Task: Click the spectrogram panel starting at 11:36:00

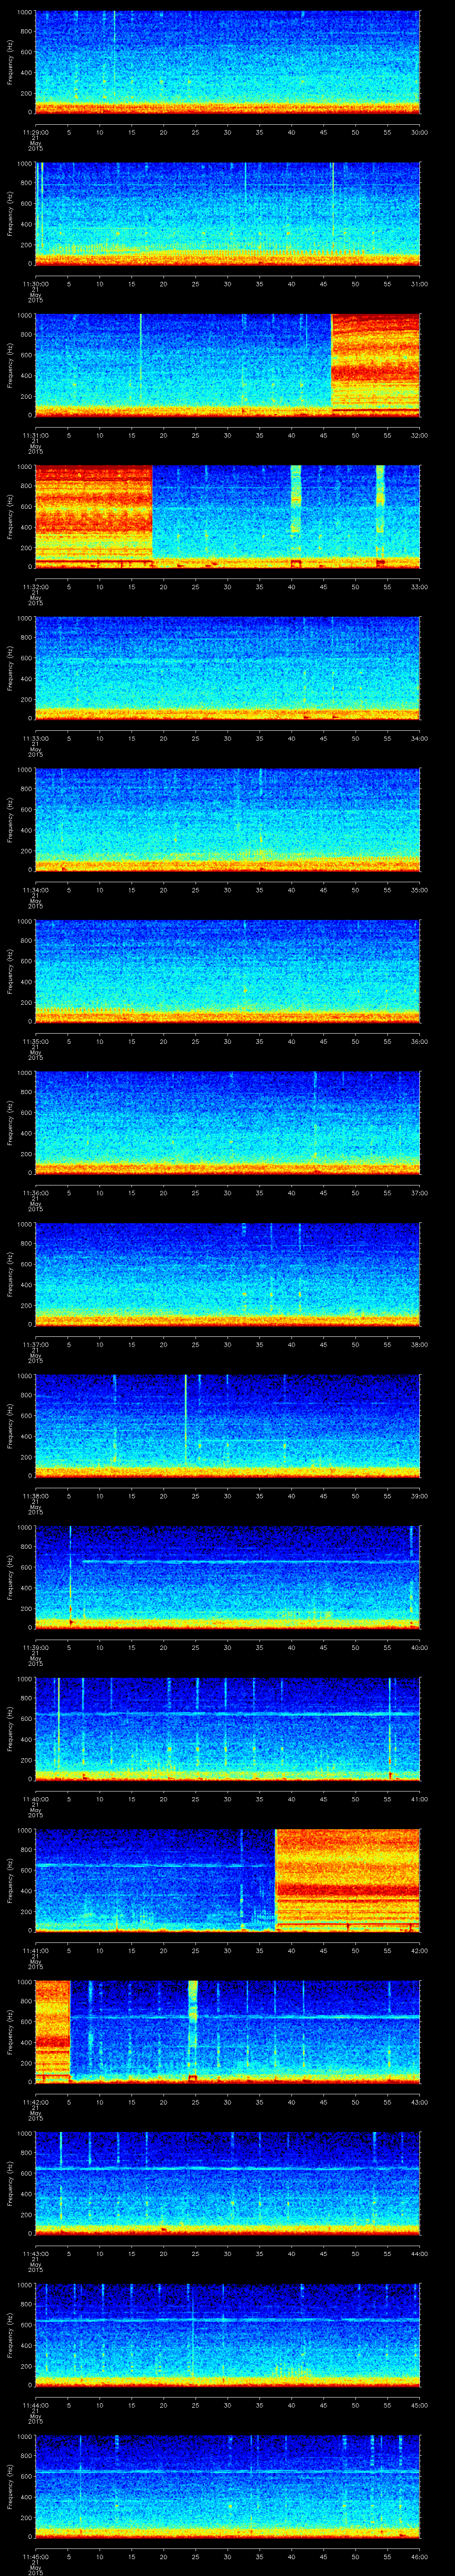Action: click(x=228, y=1122)
